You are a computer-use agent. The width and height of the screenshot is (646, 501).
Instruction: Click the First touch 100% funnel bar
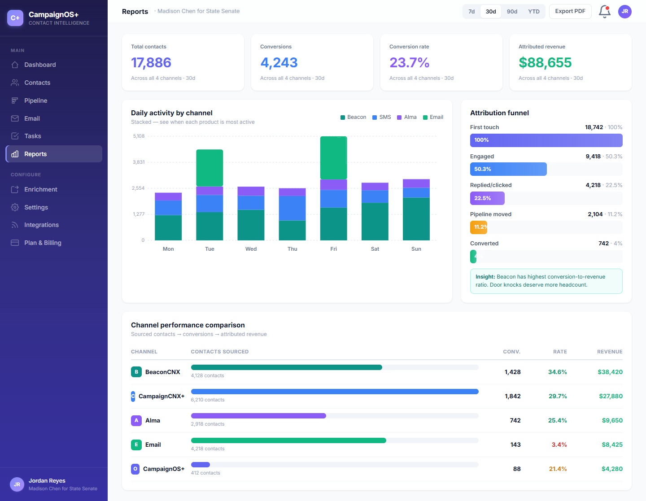pyautogui.click(x=546, y=140)
